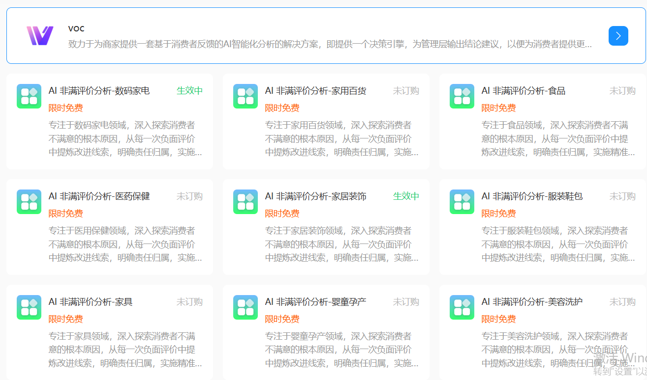The height and width of the screenshot is (380, 647).
Task: Click 限时免费 label on 数码家电 card
Action: click(65, 108)
